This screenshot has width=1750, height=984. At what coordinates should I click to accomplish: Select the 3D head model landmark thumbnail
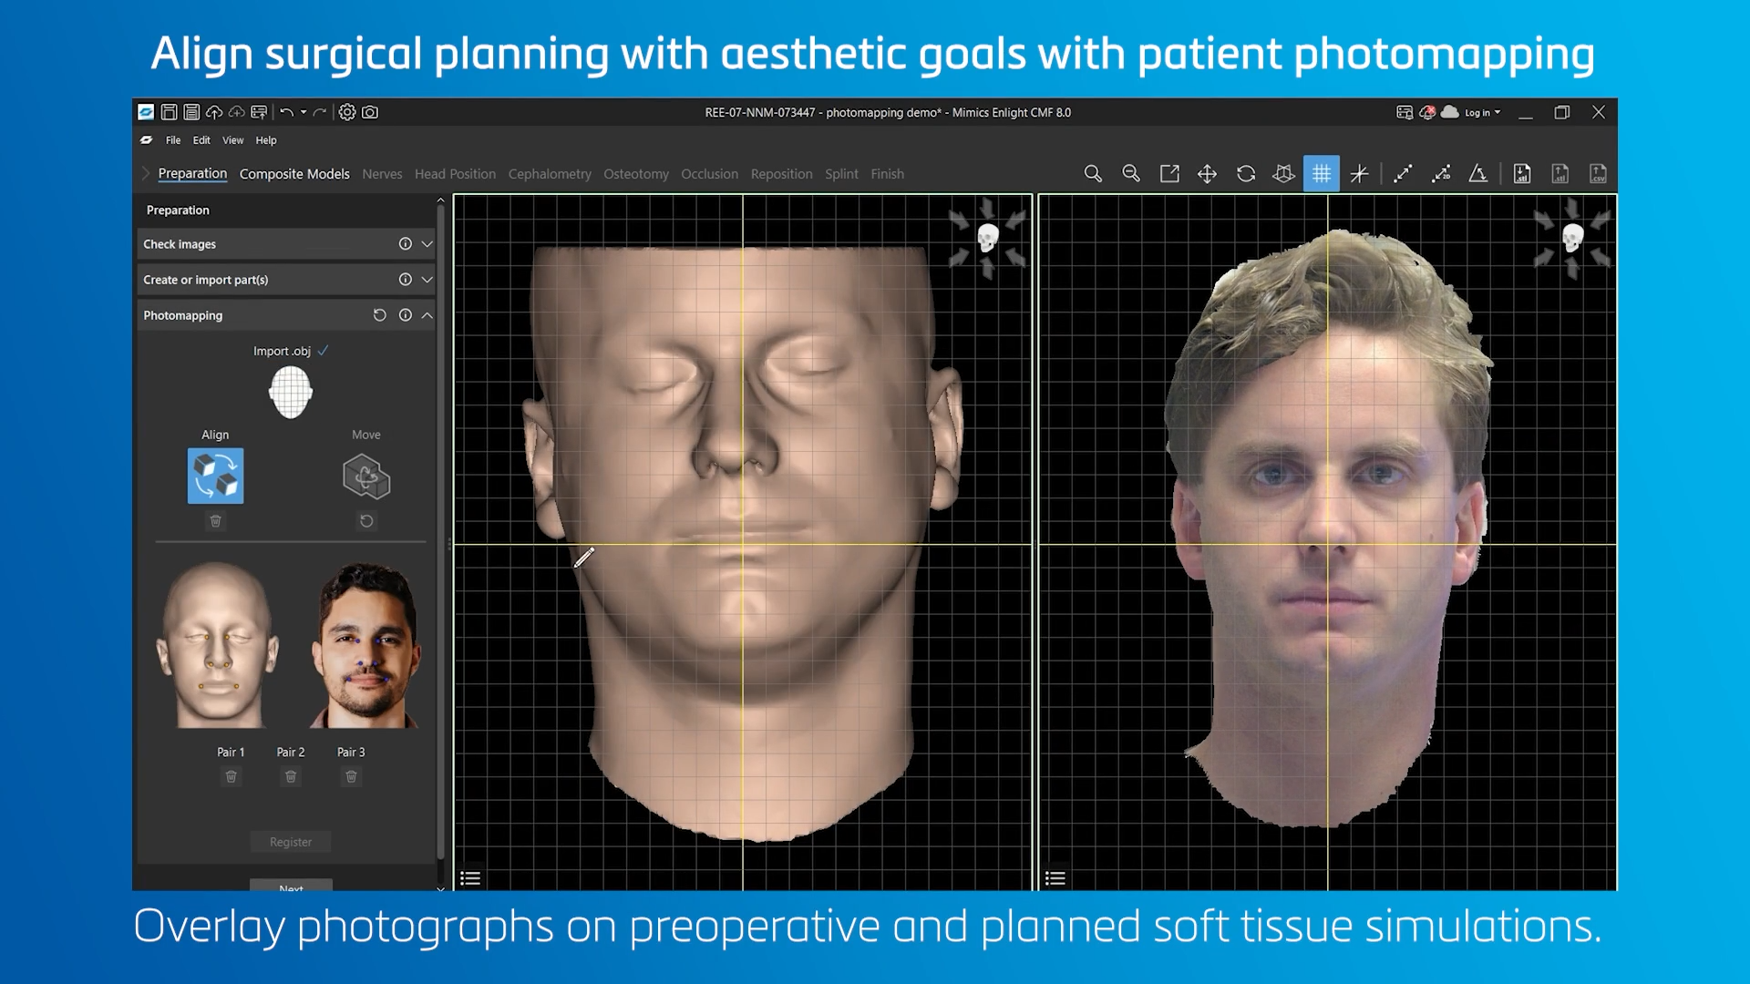pyautogui.click(x=217, y=645)
